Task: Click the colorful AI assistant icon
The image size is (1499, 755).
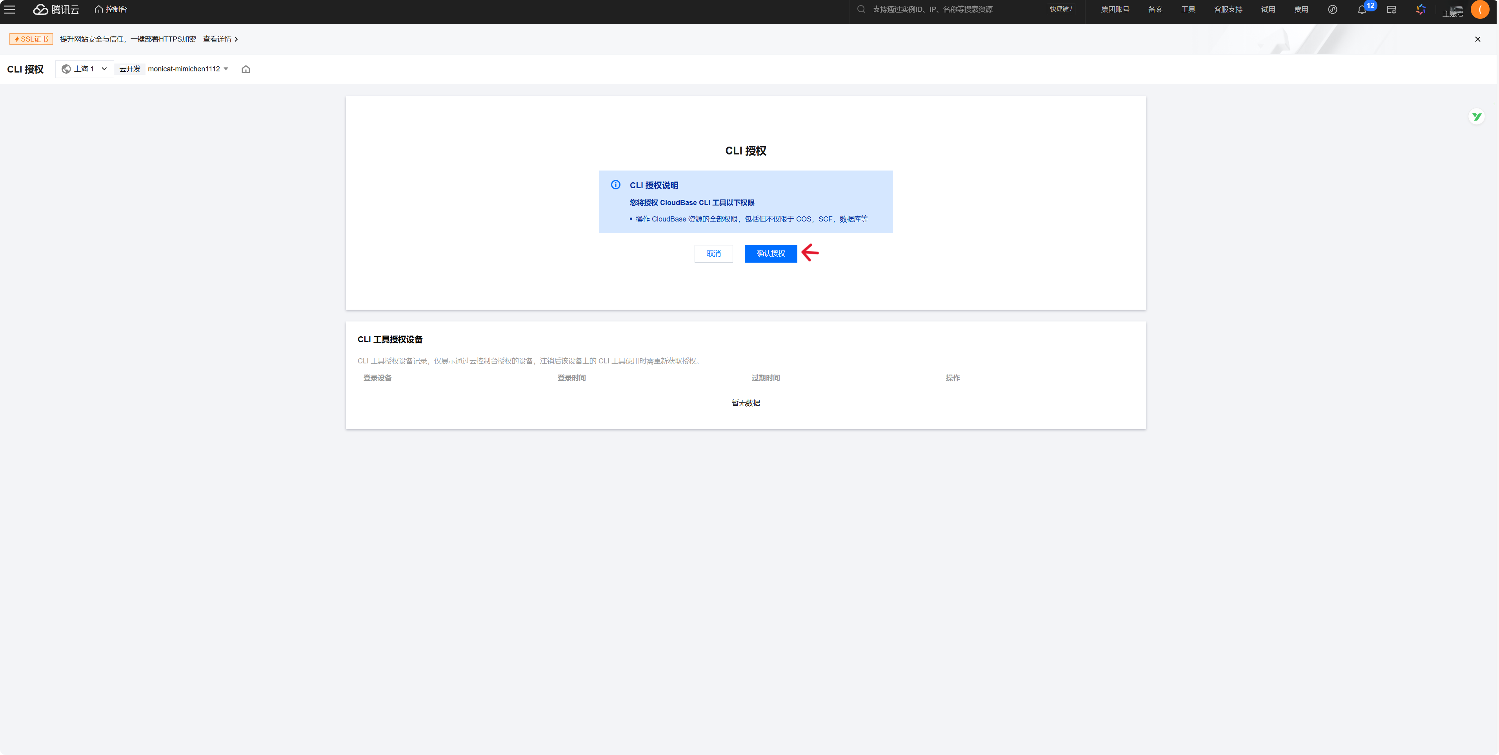Action: (1421, 9)
